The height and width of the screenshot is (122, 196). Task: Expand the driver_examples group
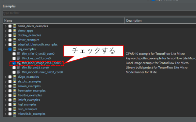click(6, 40)
